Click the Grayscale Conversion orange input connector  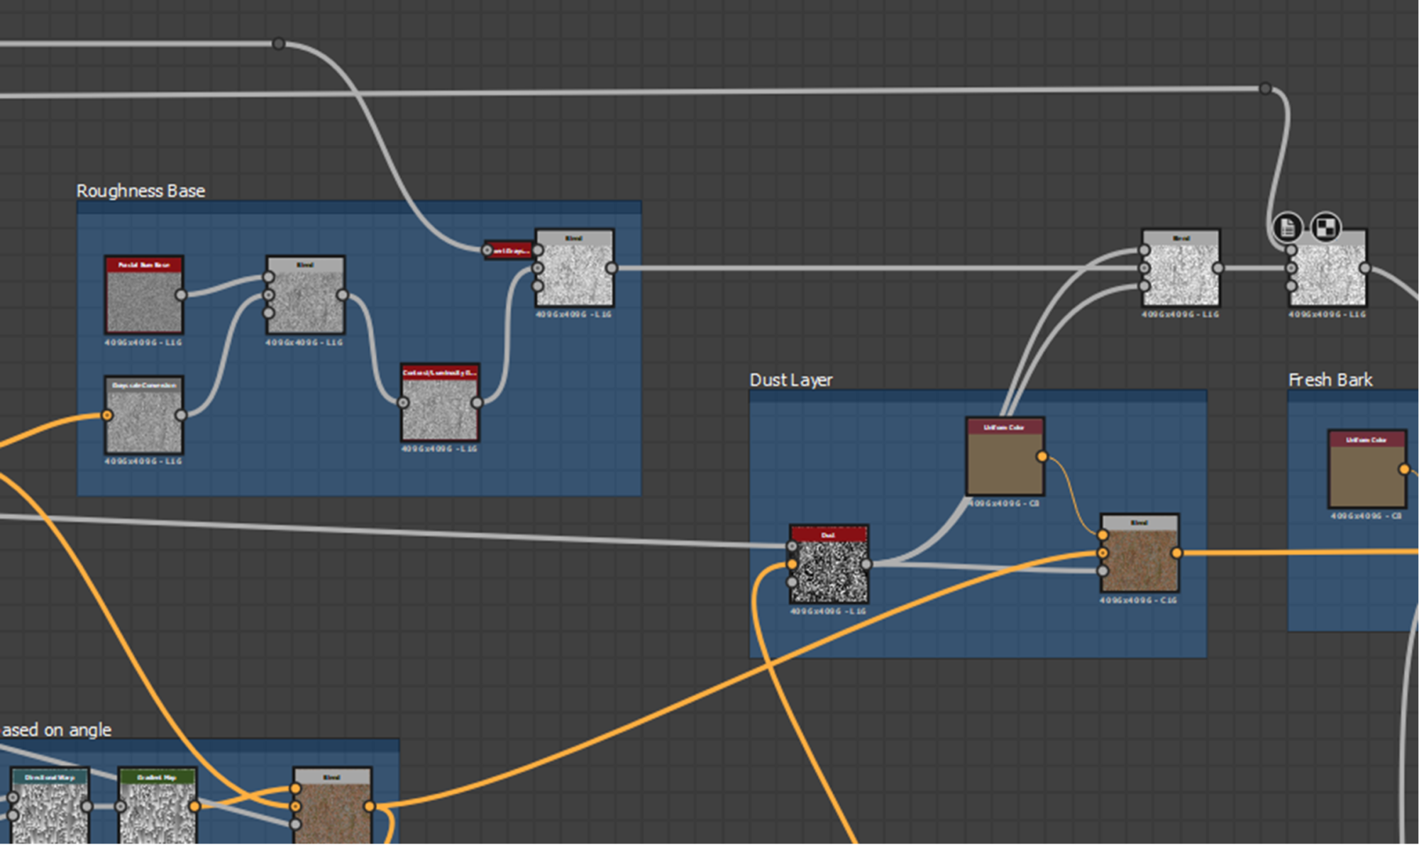pyautogui.click(x=107, y=415)
